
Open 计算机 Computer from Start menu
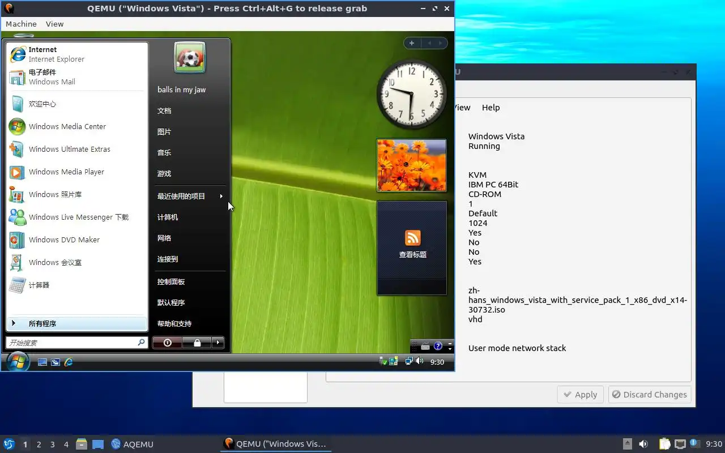[x=190, y=217]
